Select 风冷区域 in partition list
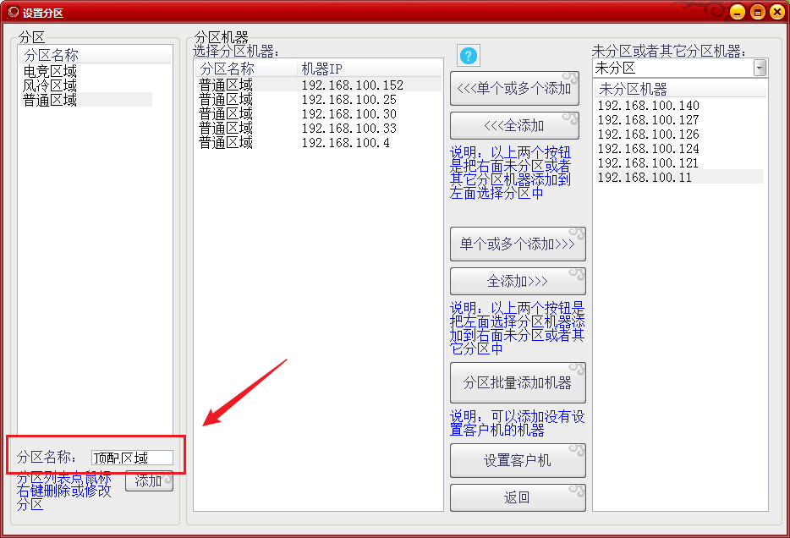The height and width of the screenshot is (538, 790). pyautogui.click(x=51, y=86)
